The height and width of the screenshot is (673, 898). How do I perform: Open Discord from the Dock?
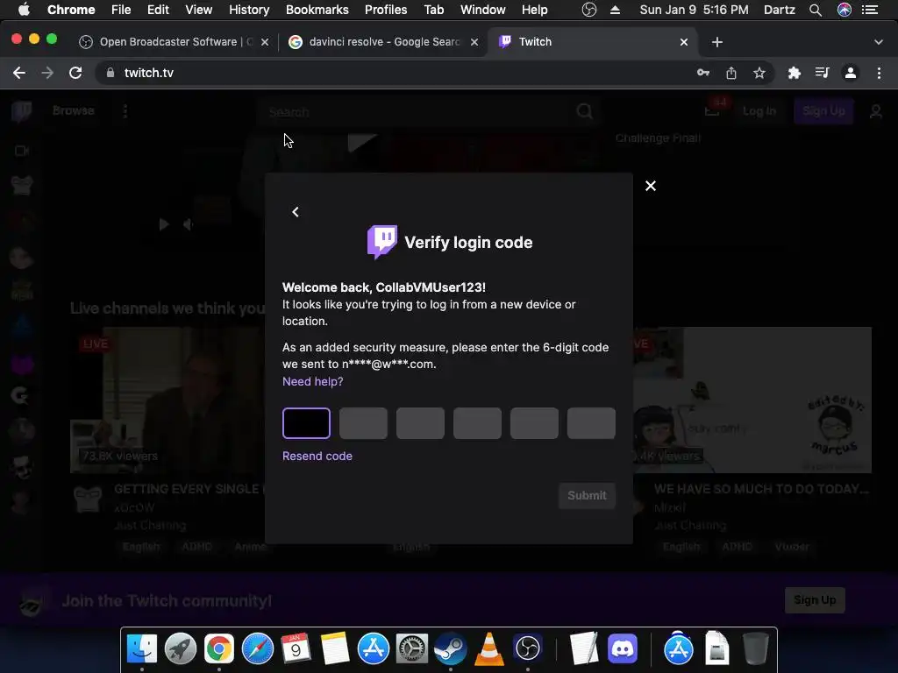pos(623,649)
